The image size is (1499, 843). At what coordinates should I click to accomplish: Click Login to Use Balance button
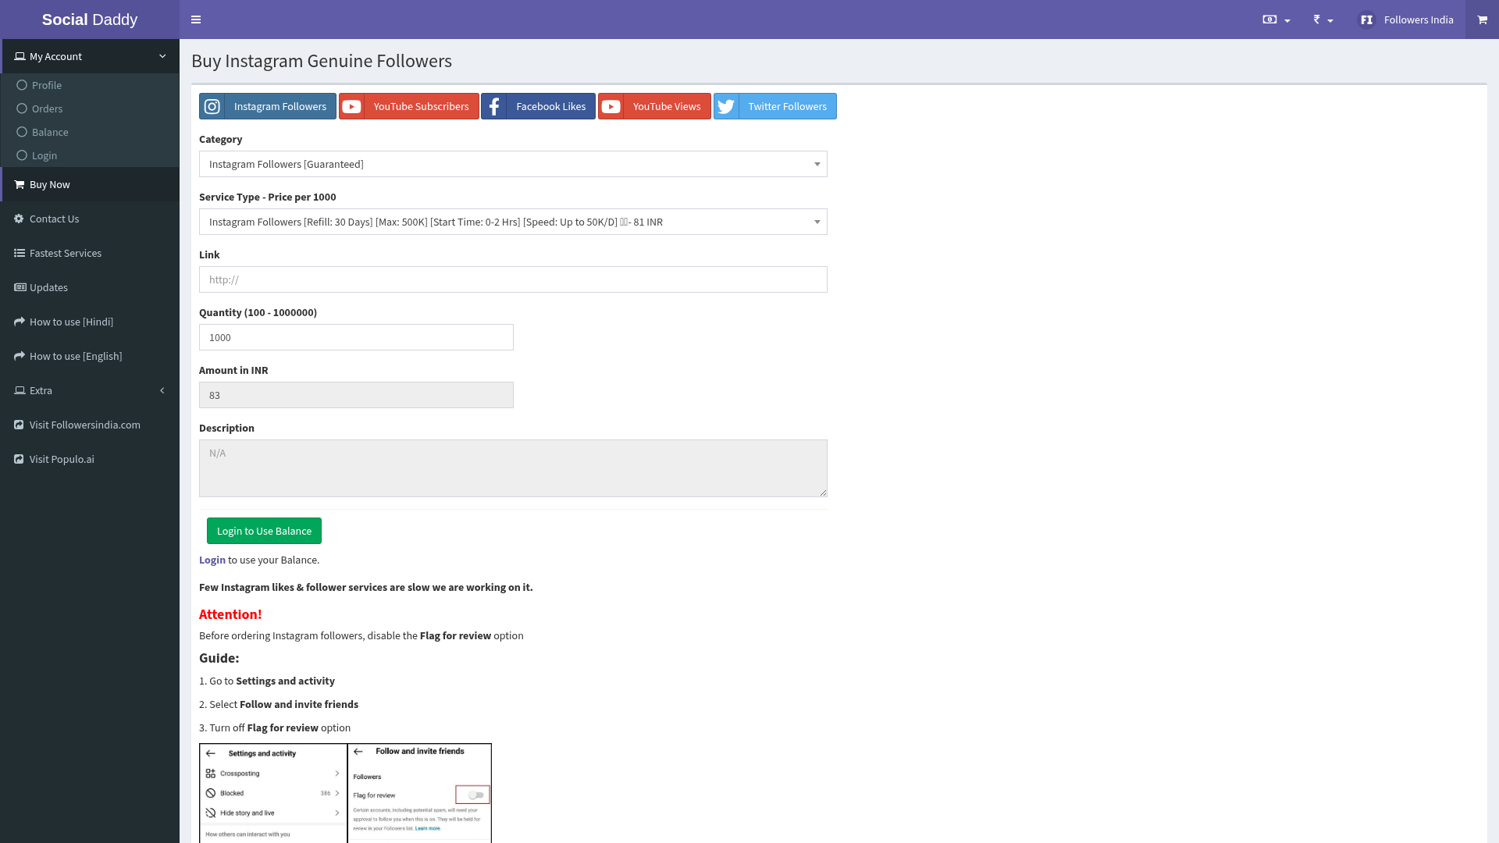[x=264, y=531]
